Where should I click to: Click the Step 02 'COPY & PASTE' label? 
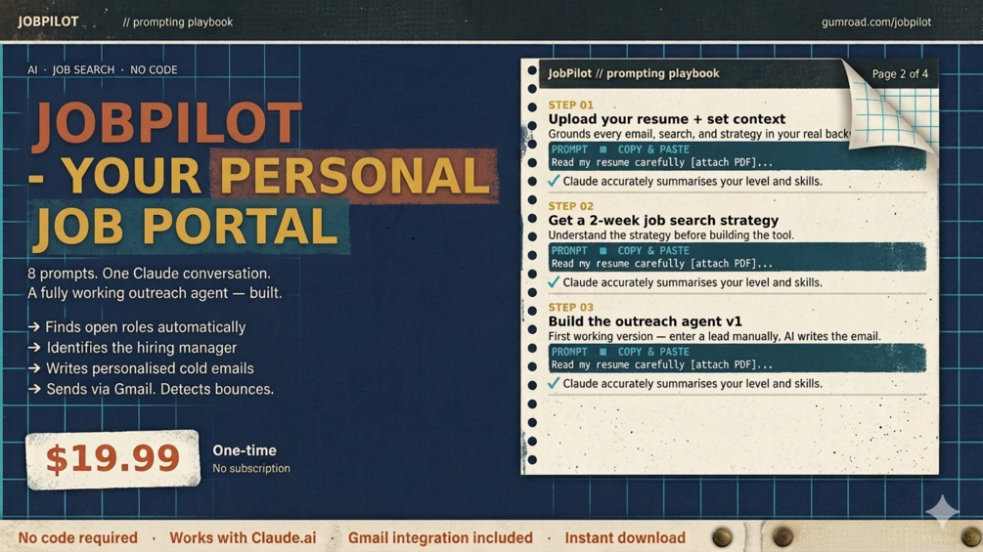pyautogui.click(x=653, y=251)
